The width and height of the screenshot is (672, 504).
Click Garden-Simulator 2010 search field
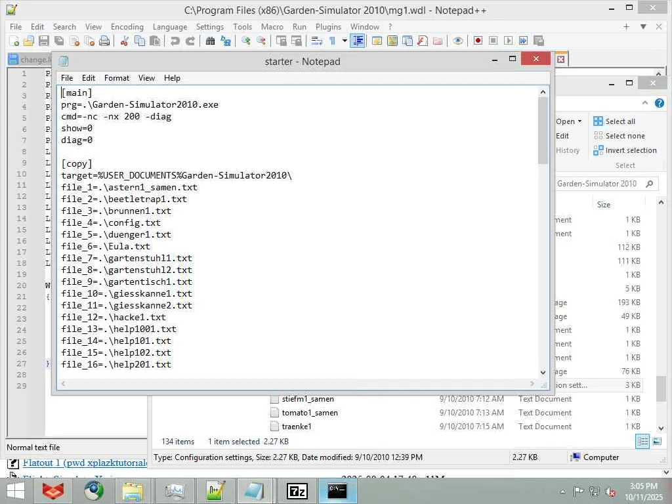pyautogui.click(x=607, y=184)
